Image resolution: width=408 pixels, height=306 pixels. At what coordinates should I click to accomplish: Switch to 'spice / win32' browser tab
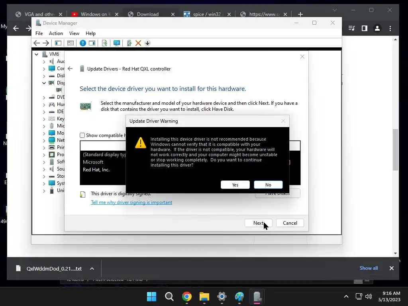(207, 14)
